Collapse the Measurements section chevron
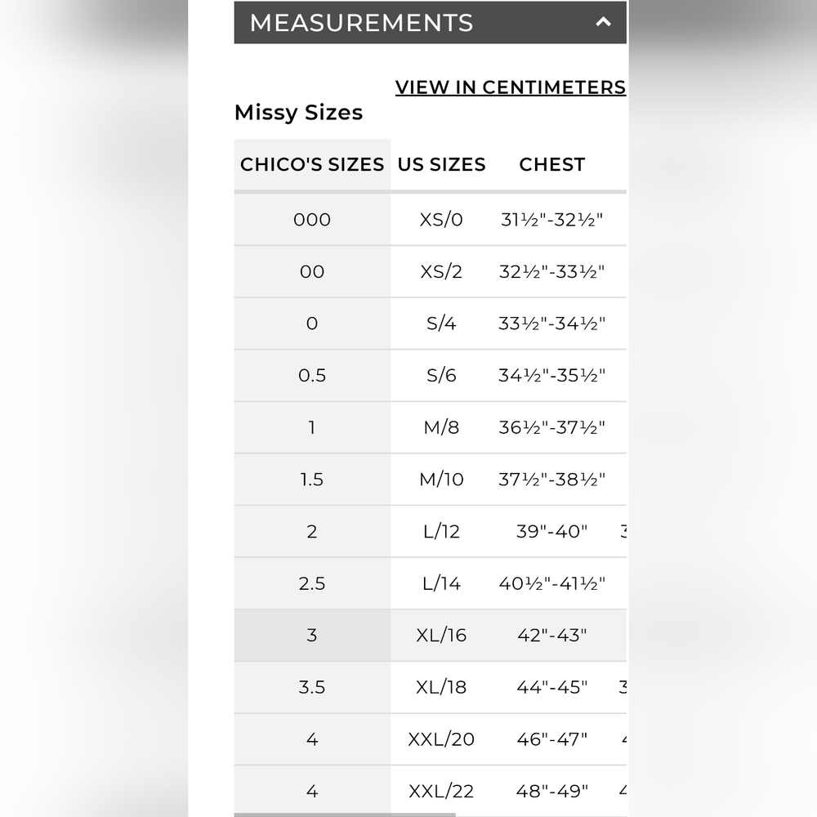The height and width of the screenshot is (817, 817). 603,22
